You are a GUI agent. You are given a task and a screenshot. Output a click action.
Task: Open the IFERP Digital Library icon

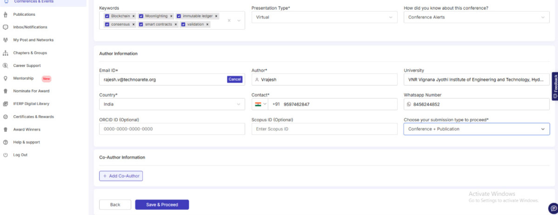click(6, 104)
